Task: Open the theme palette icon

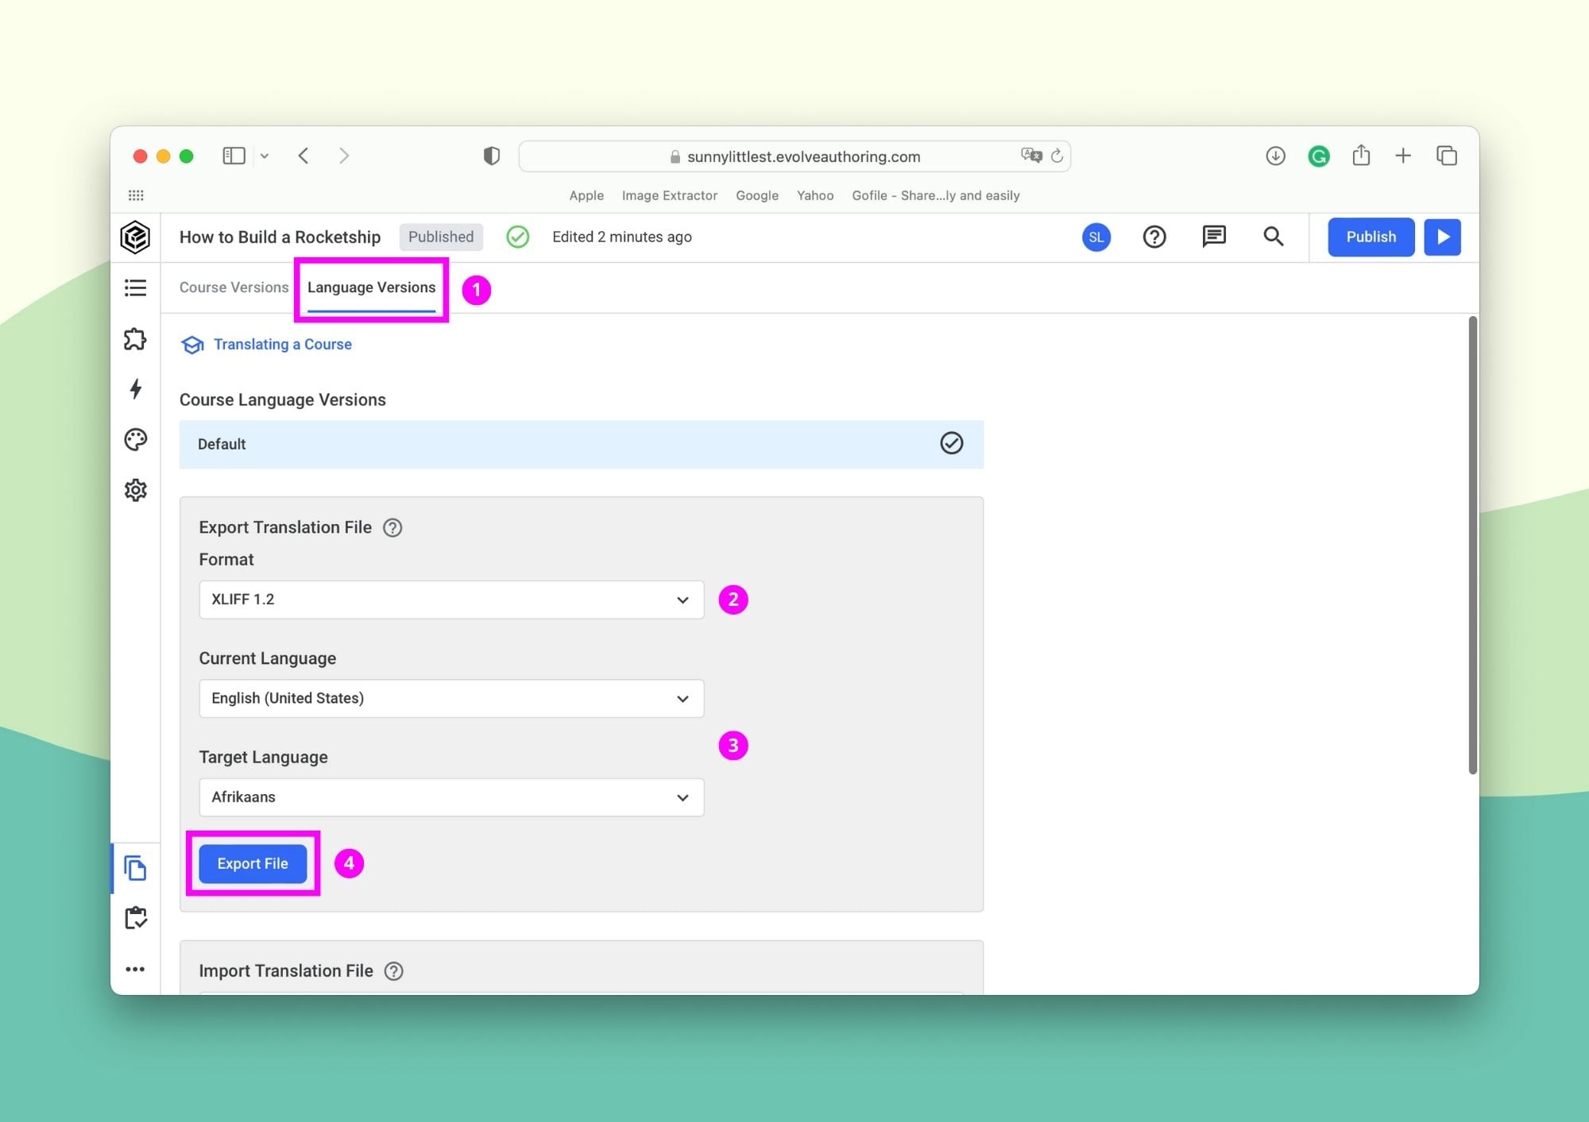Action: click(x=135, y=439)
